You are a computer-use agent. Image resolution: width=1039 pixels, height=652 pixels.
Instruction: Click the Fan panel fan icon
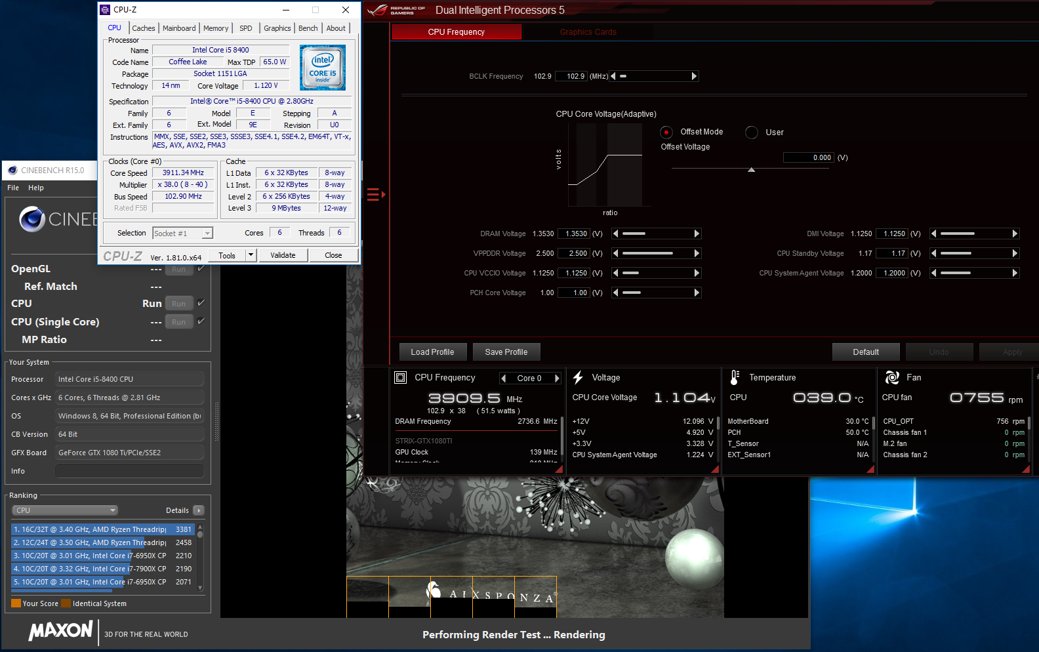pos(892,377)
